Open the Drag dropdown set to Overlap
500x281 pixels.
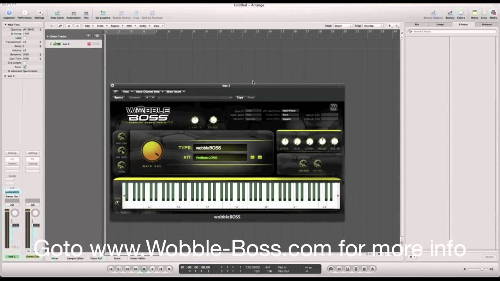(x=373, y=26)
